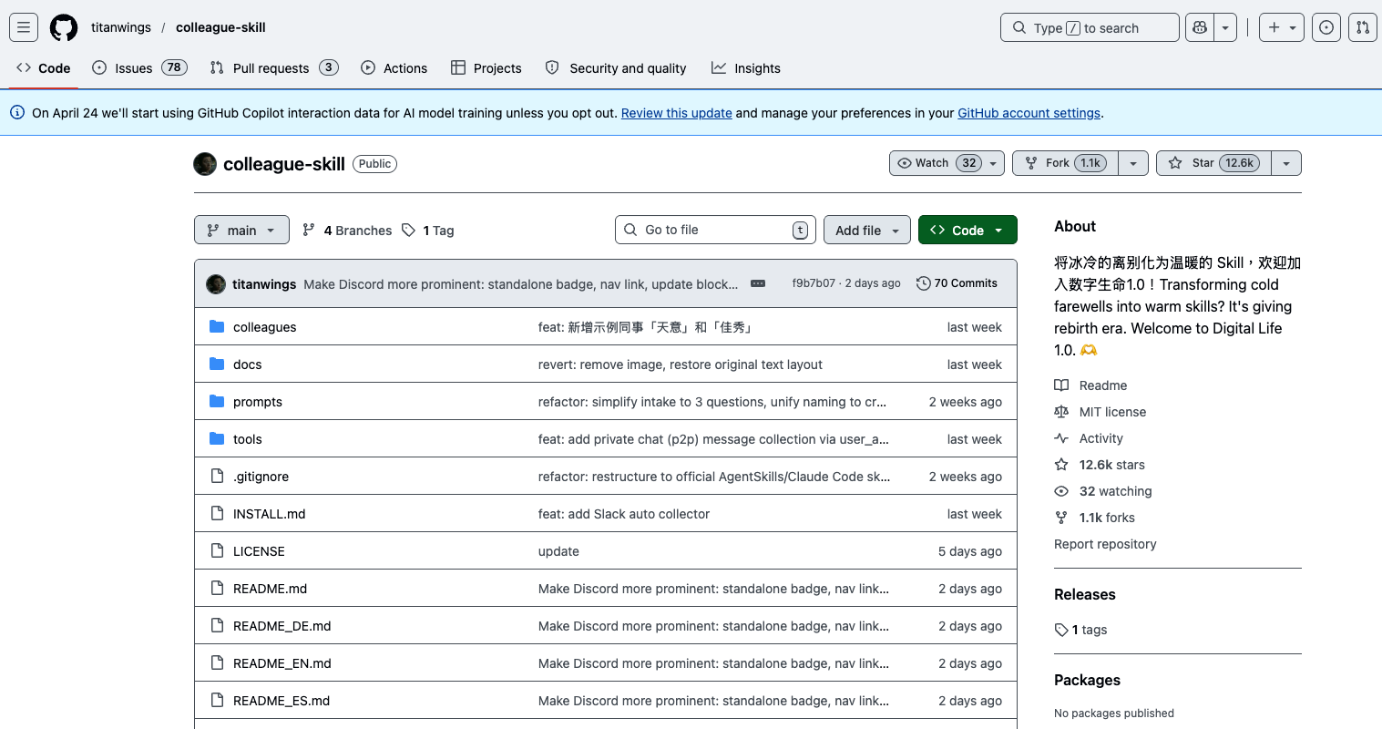
Task: Open the latest commit message about Discord
Action: click(x=521, y=284)
